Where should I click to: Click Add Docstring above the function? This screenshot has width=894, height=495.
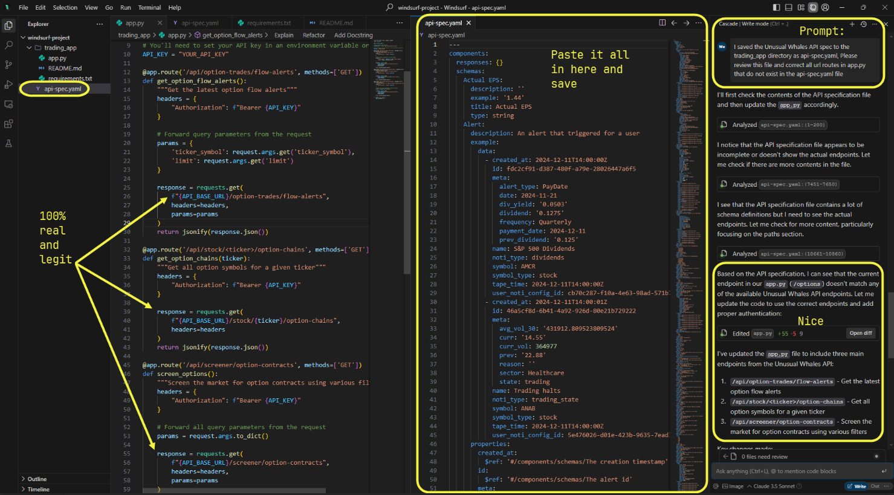click(x=353, y=35)
